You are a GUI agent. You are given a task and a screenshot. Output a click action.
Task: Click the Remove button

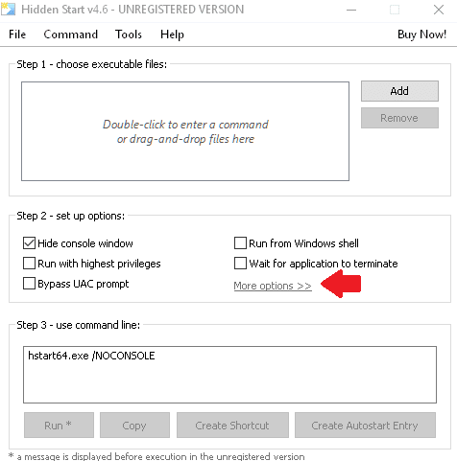tap(399, 118)
